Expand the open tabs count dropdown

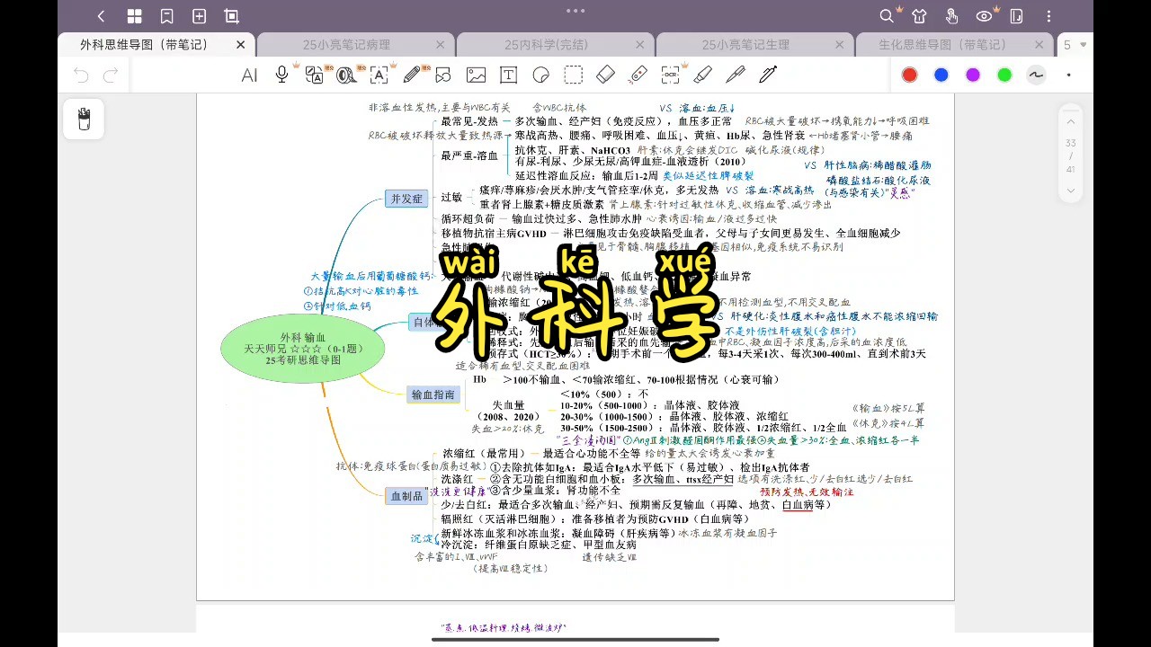(x=1076, y=44)
